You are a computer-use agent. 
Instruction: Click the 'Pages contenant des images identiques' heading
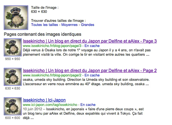click(43, 34)
